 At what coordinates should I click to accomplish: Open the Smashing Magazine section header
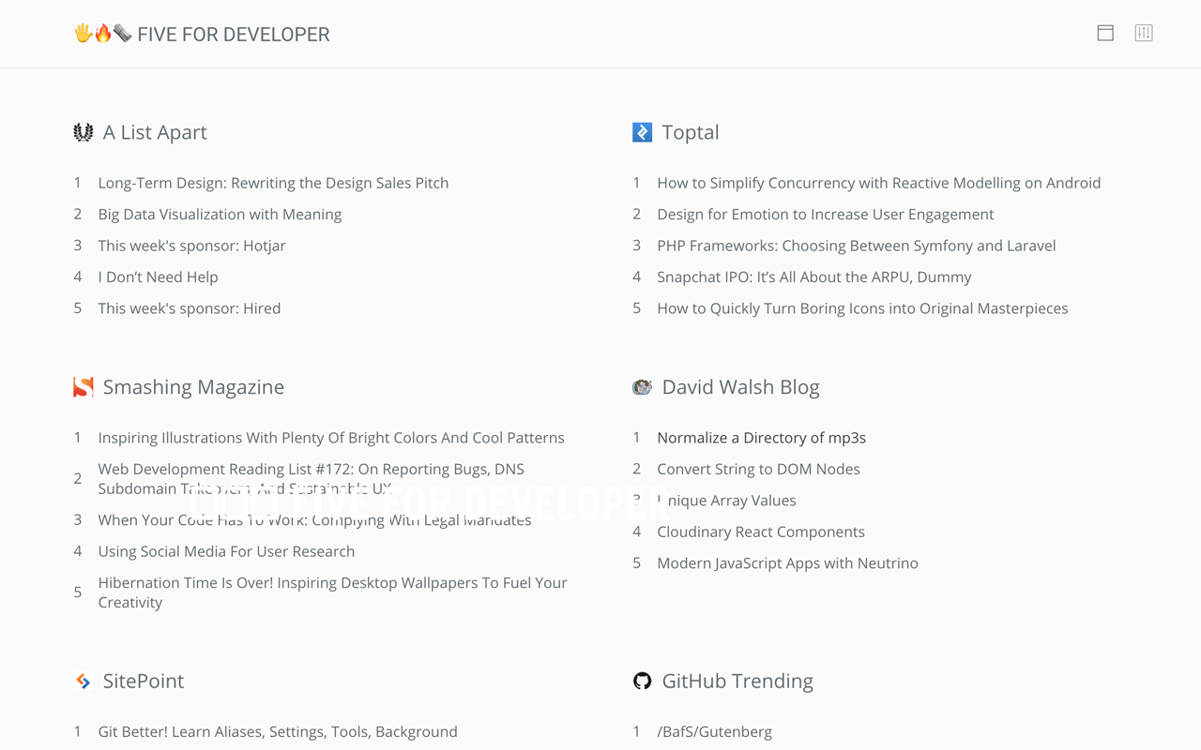pyautogui.click(x=193, y=386)
